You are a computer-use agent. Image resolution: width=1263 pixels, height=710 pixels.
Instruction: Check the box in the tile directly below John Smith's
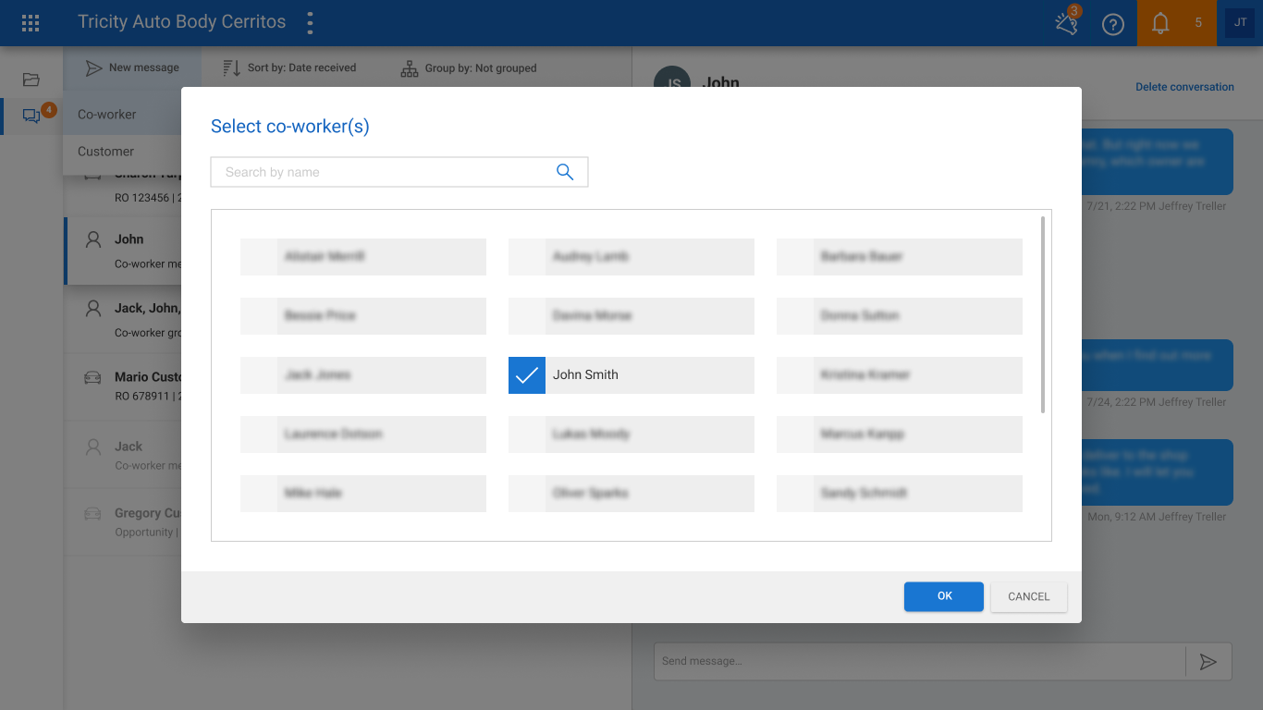pyautogui.click(x=527, y=435)
